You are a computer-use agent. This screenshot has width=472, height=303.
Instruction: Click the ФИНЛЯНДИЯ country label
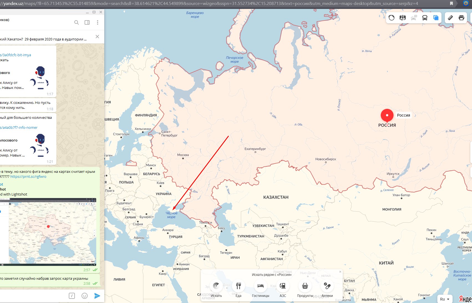point(146,115)
